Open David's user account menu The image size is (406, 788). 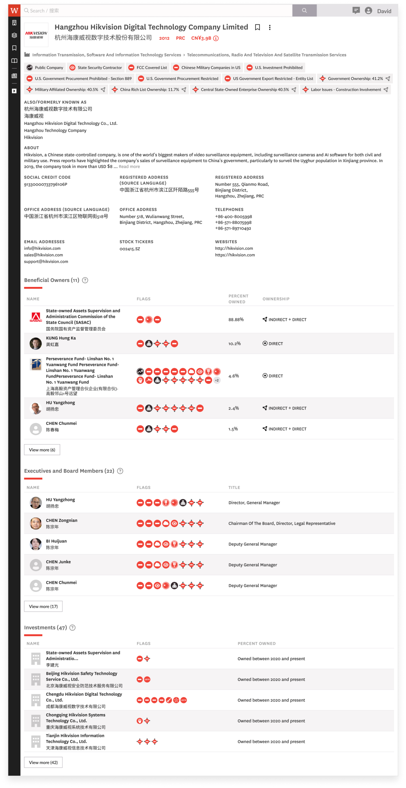coord(378,11)
